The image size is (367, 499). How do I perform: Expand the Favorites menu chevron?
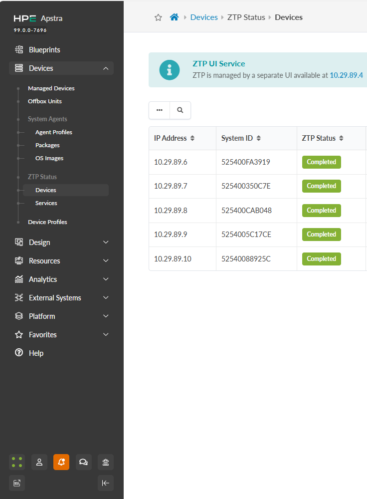tap(106, 334)
